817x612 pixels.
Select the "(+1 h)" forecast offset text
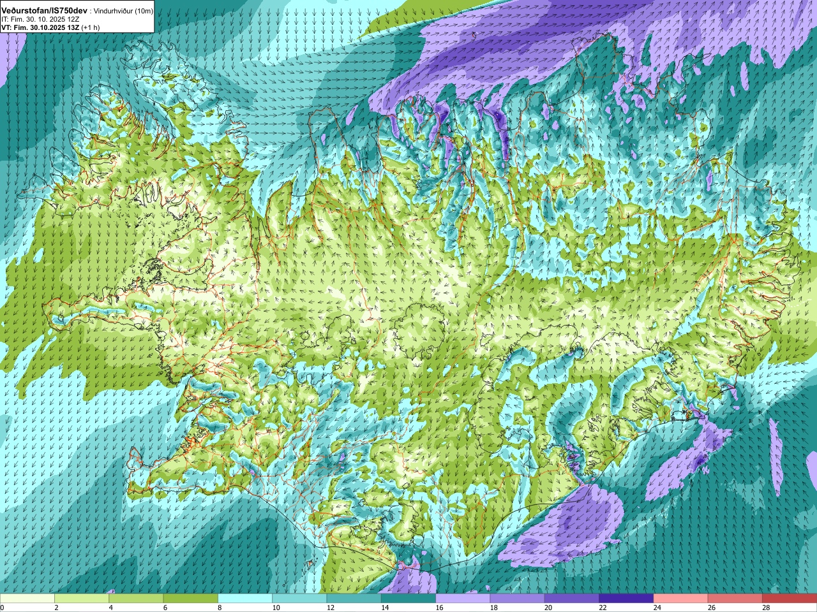(90, 27)
